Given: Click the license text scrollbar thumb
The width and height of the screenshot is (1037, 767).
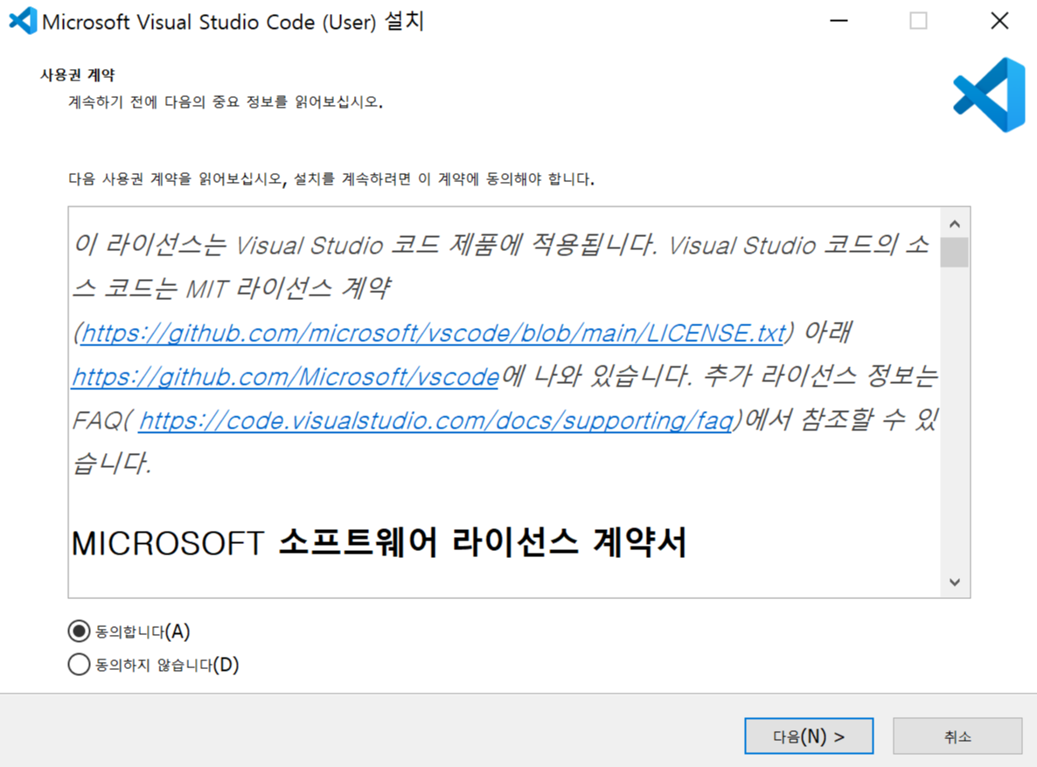Looking at the screenshot, I should pos(954,252).
